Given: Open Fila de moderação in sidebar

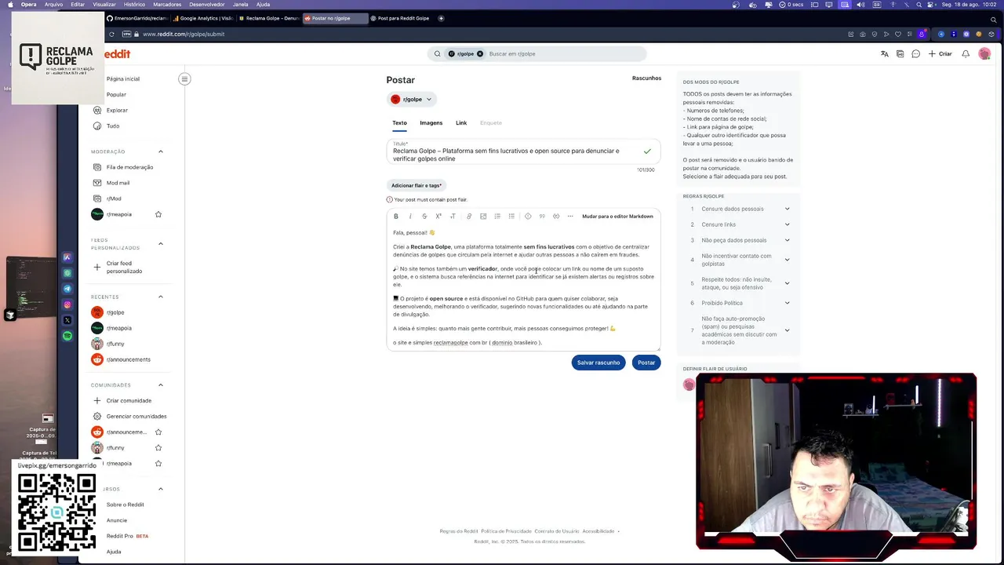Looking at the screenshot, I should pos(129,167).
